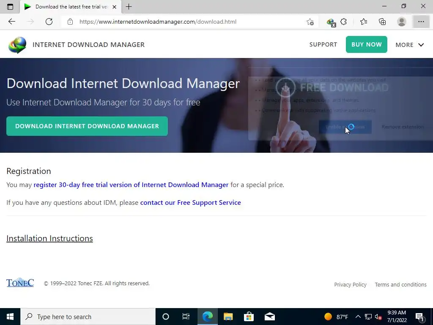Click the Type here to search box

click(x=88, y=317)
